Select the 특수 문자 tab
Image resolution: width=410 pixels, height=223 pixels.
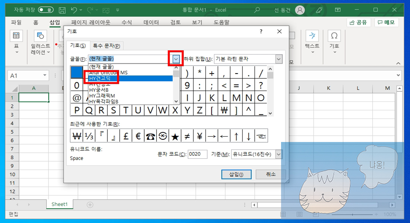pyautogui.click(x=107, y=46)
